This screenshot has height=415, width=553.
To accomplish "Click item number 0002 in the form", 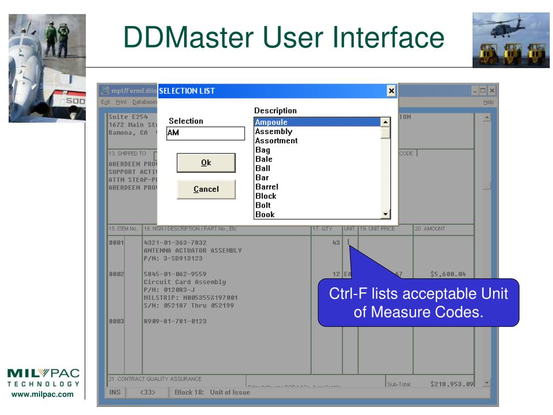I will click(116, 274).
